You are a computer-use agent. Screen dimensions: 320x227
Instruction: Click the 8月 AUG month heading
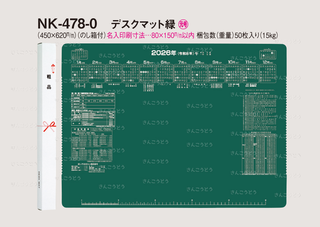200,62
